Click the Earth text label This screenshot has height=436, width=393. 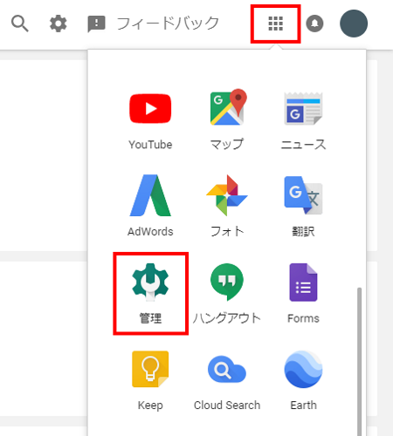[303, 405]
